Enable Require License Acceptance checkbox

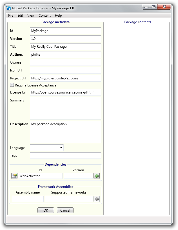[12, 85]
